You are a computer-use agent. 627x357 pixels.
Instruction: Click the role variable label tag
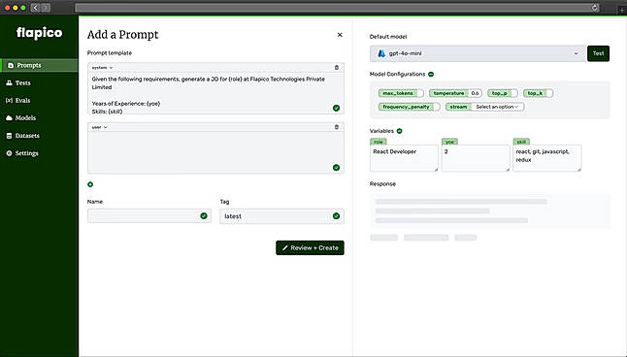(379, 142)
